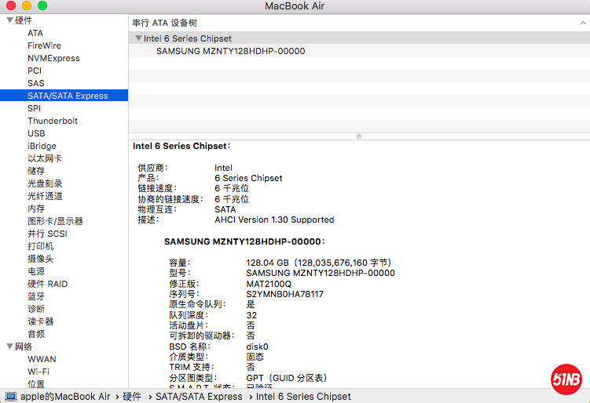Select Thunderbolt in the sidebar
The width and height of the screenshot is (590, 403).
click(x=53, y=121)
